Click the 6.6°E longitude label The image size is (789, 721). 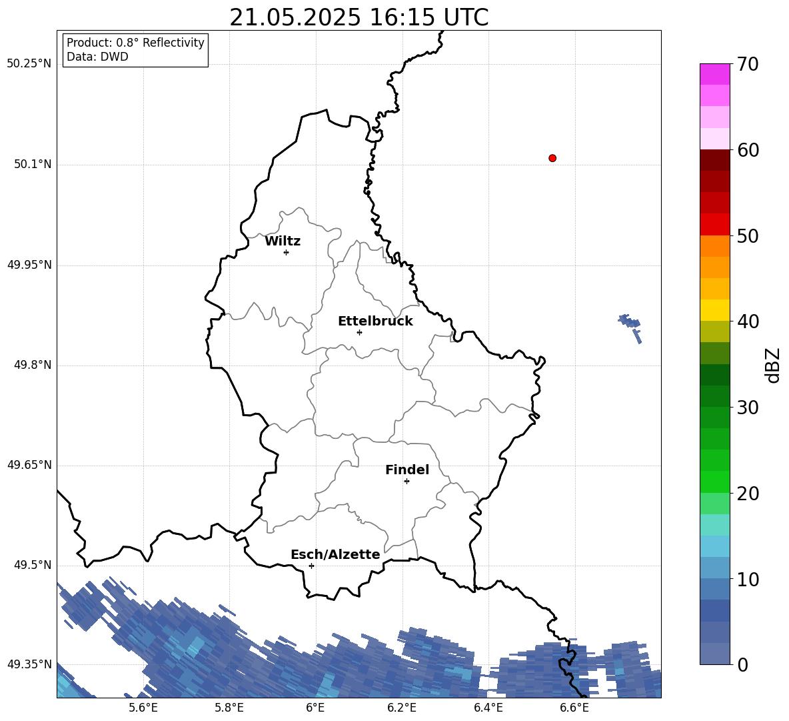(574, 708)
